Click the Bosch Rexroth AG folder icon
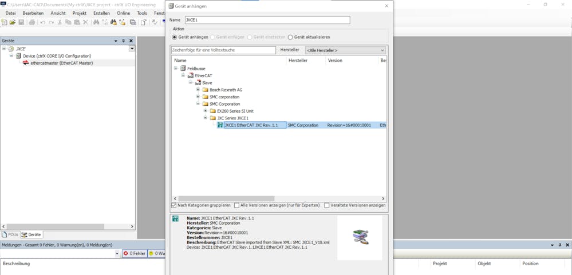 [x=206, y=90]
